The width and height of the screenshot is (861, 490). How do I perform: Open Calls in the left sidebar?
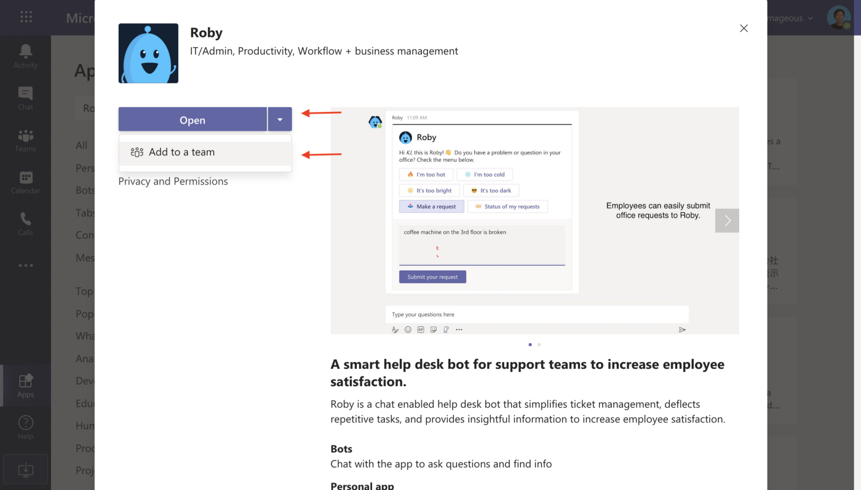[x=25, y=224]
